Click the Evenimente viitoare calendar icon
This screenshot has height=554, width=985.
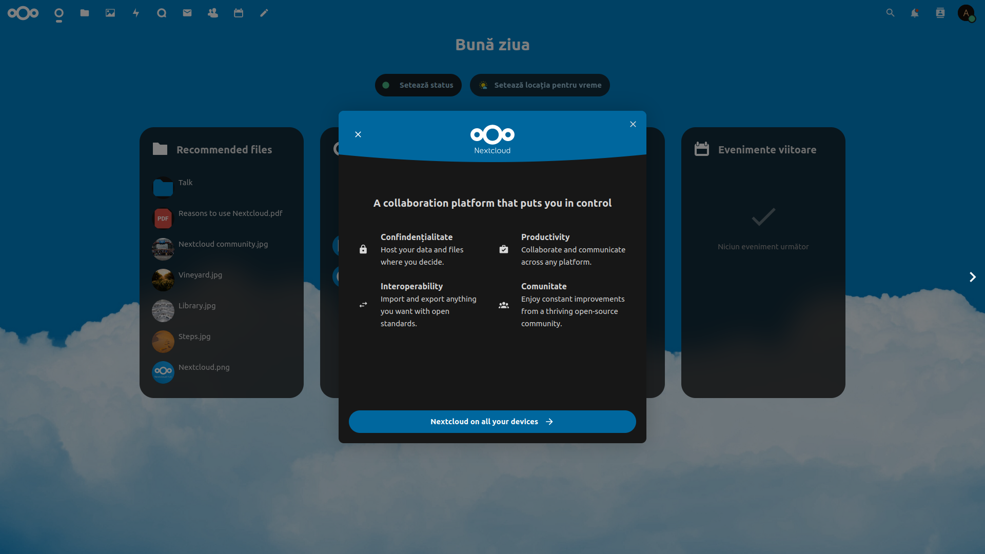pyautogui.click(x=702, y=149)
